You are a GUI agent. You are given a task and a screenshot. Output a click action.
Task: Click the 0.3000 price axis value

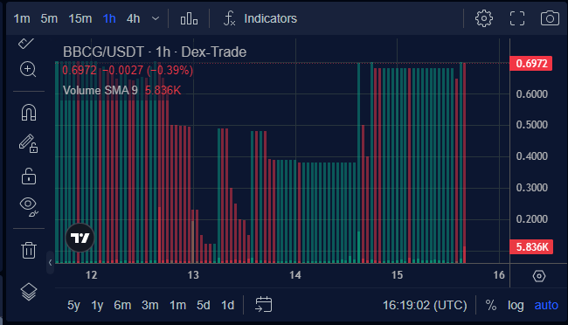point(532,188)
